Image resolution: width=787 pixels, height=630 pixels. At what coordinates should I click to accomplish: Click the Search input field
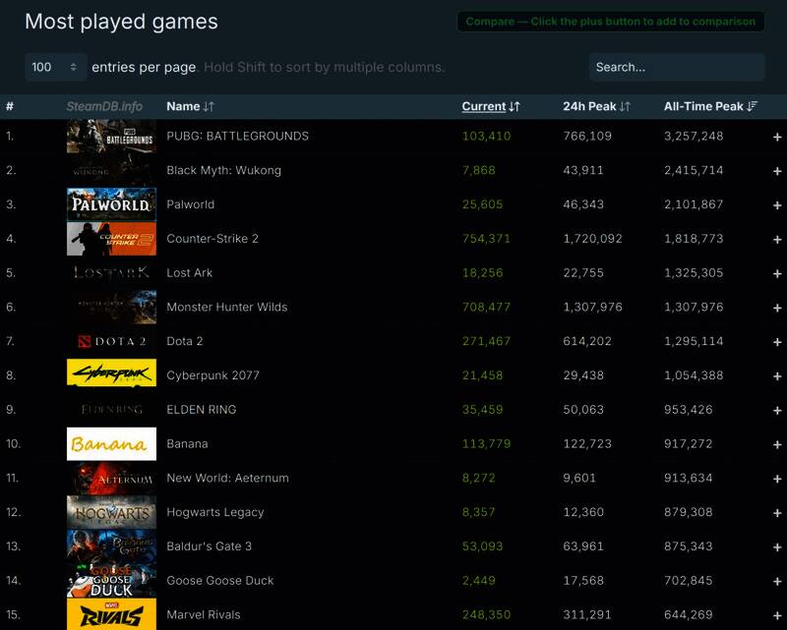pyautogui.click(x=676, y=67)
